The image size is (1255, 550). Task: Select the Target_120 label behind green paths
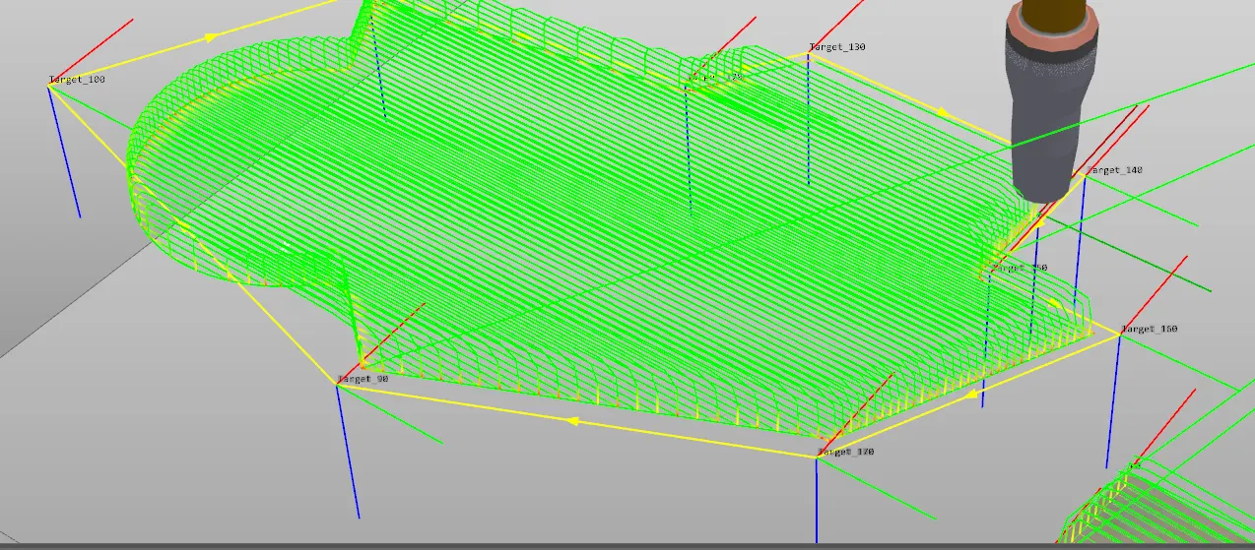713,76
